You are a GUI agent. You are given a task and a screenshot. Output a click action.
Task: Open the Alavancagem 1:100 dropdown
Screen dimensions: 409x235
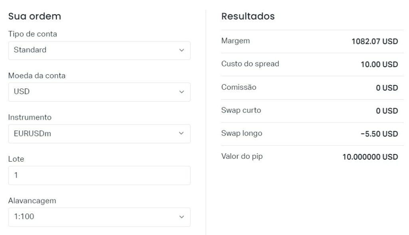coord(99,217)
